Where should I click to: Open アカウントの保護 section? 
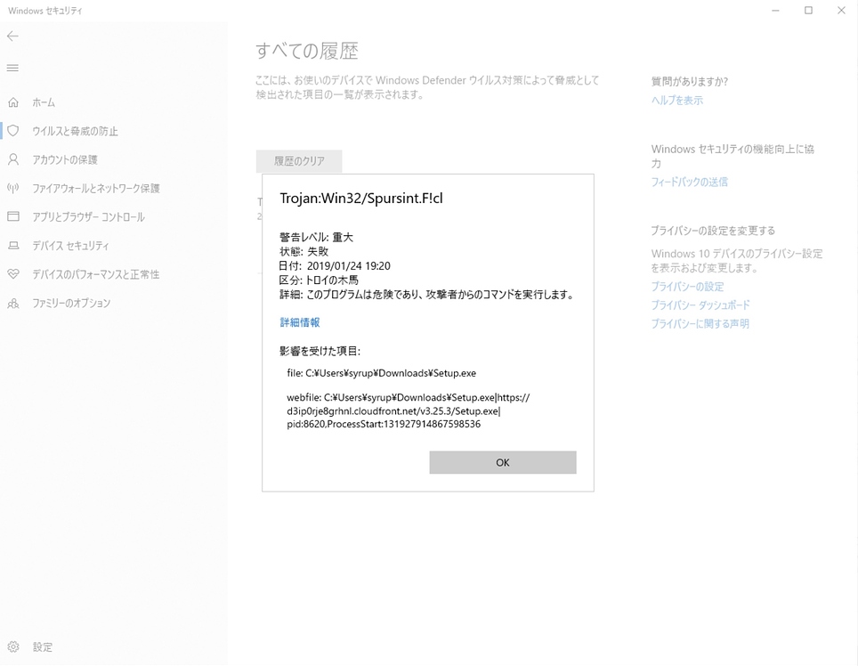tap(65, 159)
